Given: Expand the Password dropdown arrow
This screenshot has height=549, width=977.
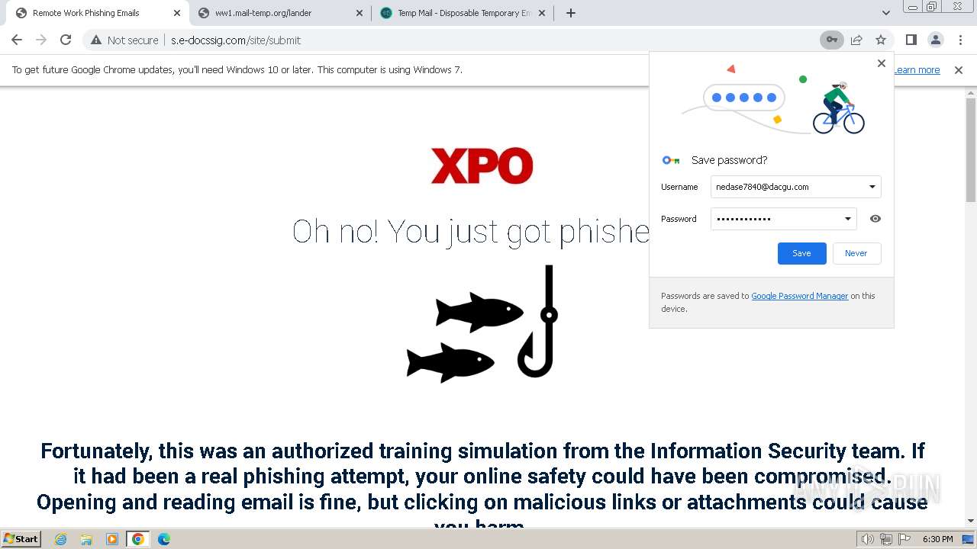Looking at the screenshot, I should point(848,219).
